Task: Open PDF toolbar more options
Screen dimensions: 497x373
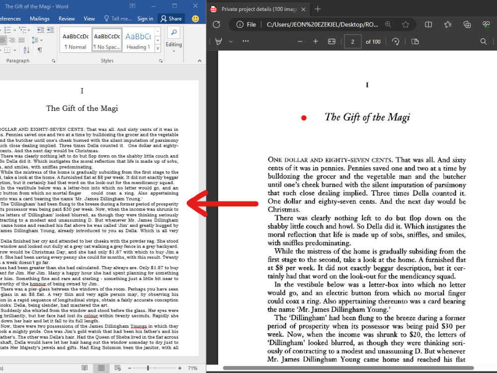Action: click(246, 41)
